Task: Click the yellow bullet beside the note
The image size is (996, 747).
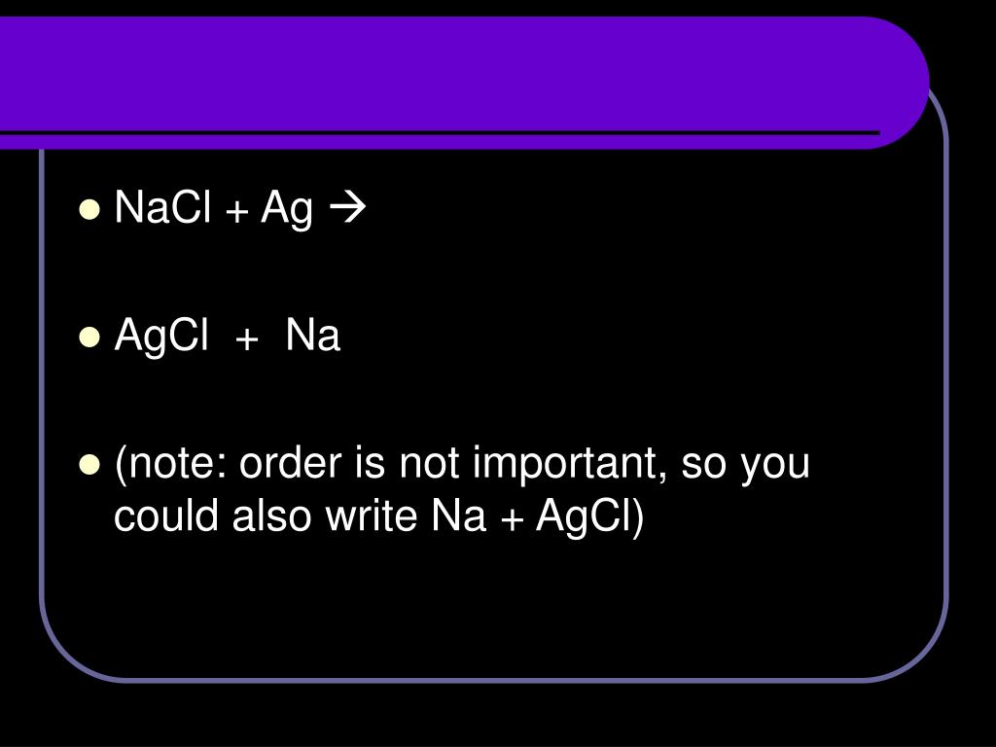Action: click(89, 465)
